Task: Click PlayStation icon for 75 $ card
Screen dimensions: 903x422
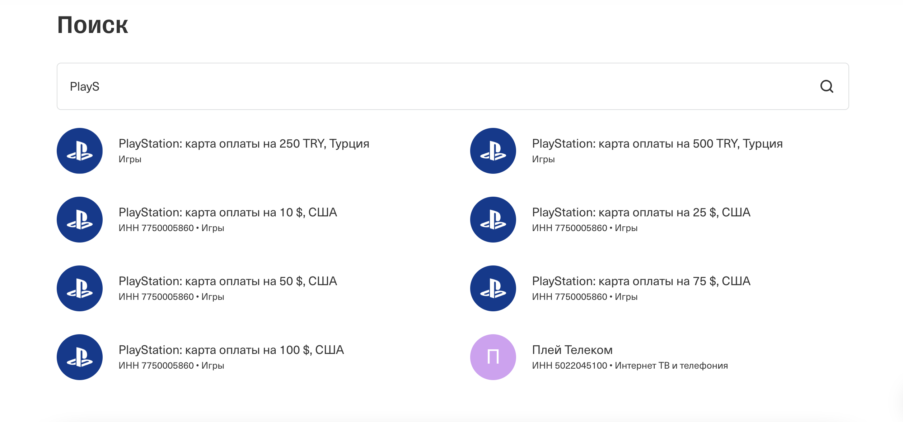Action: click(x=493, y=288)
